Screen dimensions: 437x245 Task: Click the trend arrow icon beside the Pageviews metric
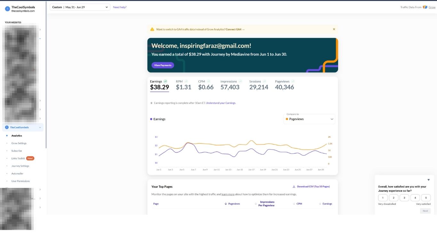click(293, 81)
